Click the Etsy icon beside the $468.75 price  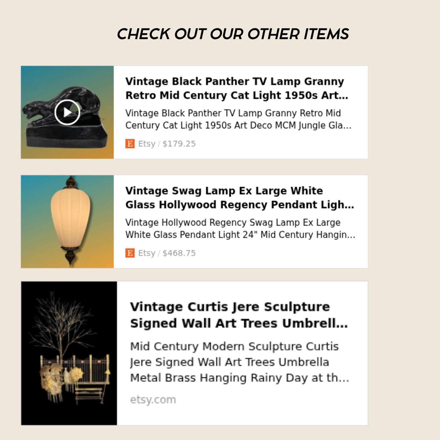pos(130,253)
